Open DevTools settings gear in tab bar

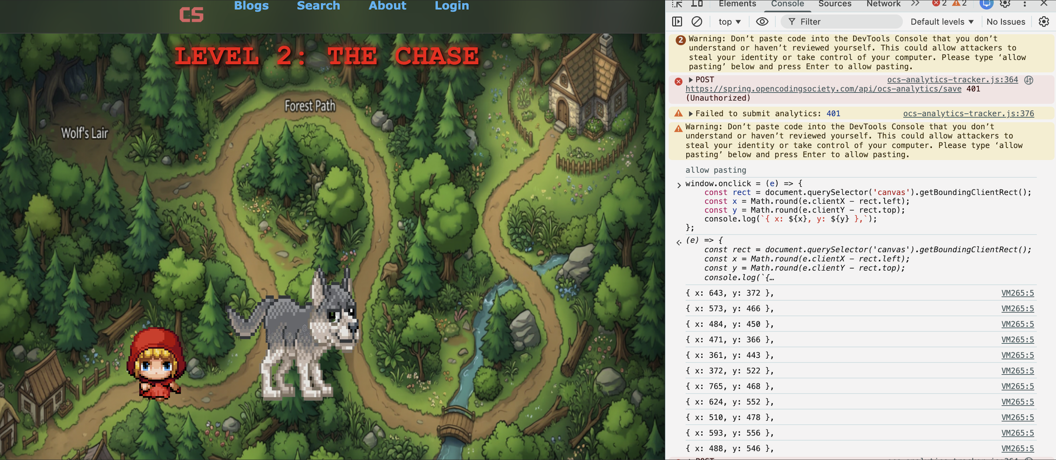point(1005,4)
